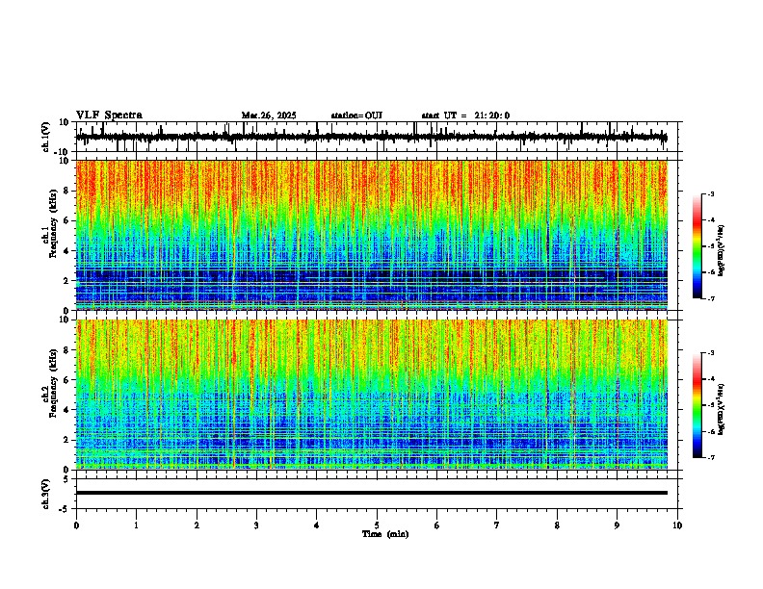
Task: Click the "6" kHz tick of ch.2 spectrogram
Action: point(67,380)
